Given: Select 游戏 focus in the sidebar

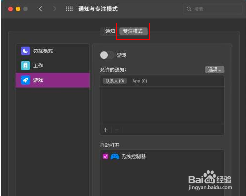Looking at the screenshot, I should pyautogui.click(x=53, y=80).
